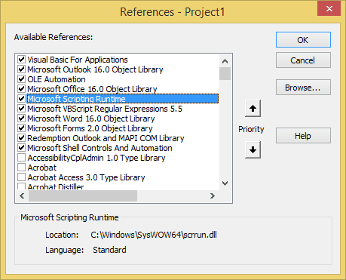Viewport: 346px width, 280px height.
Task: Select Visual Basic For Applications entry text
Action: pos(78,60)
